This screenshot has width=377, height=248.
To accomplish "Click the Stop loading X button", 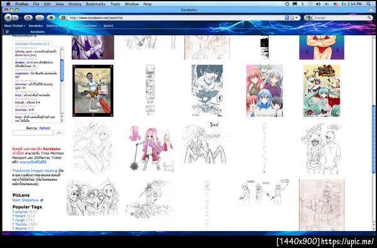I will pos(40,18).
